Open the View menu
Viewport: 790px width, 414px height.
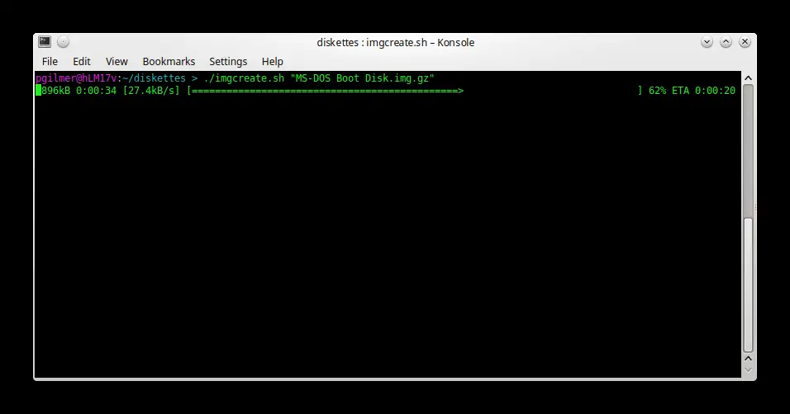click(x=117, y=61)
